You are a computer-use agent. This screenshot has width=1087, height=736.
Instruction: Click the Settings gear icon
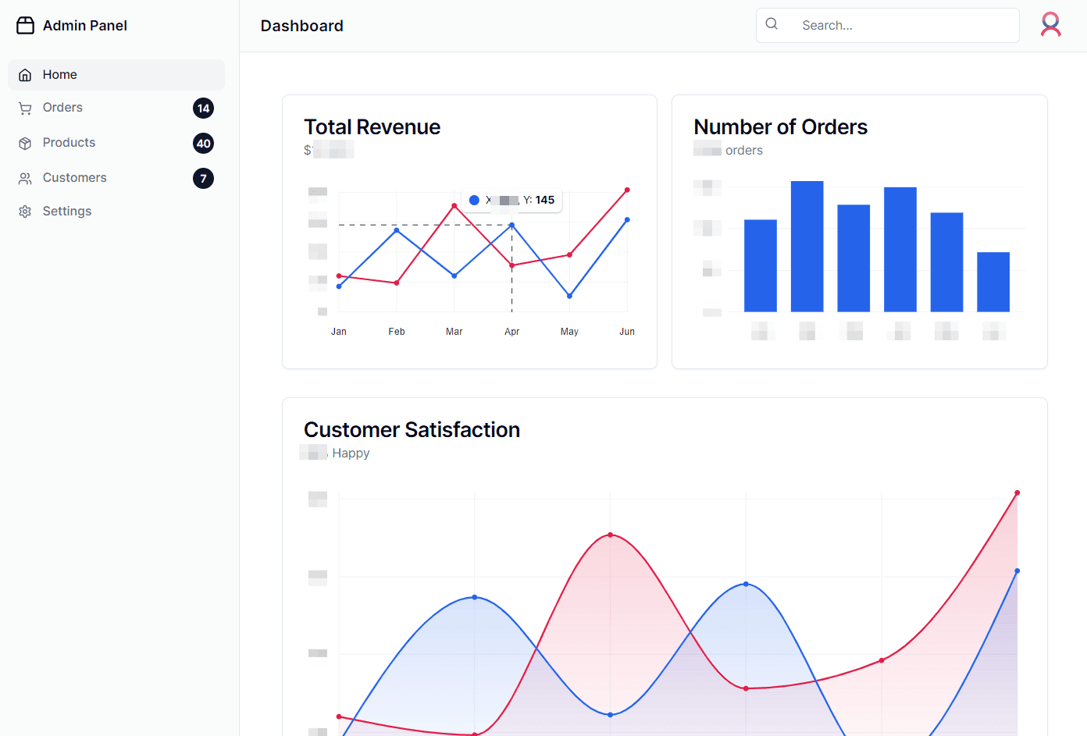point(25,212)
